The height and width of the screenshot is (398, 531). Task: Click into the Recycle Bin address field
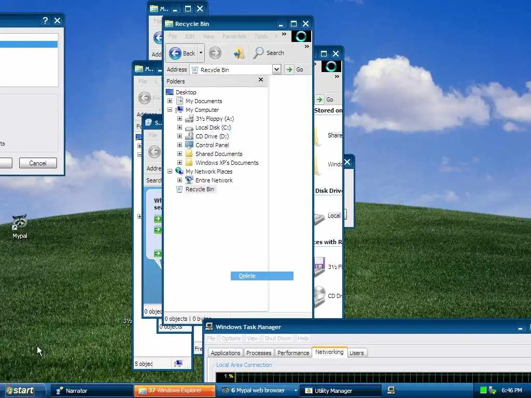point(232,70)
